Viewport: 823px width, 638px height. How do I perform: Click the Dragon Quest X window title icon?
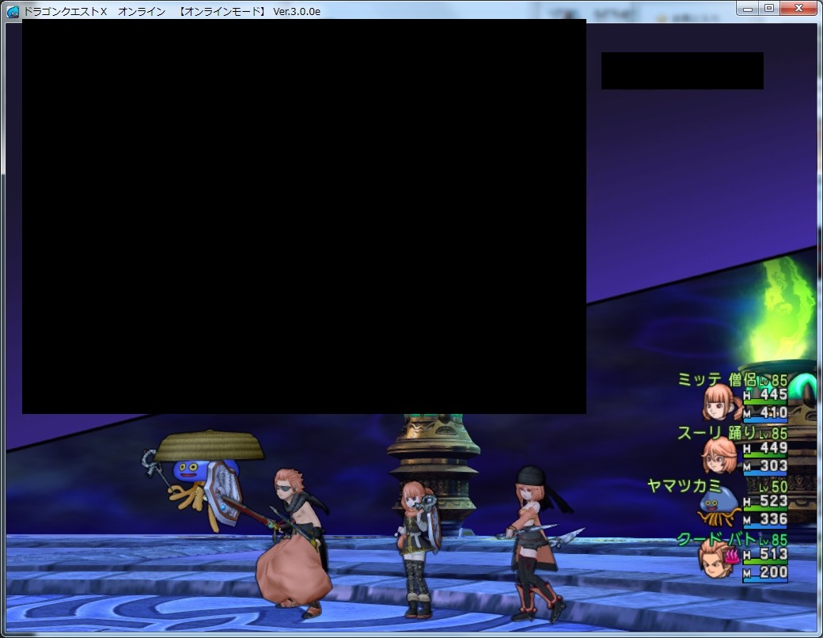pyautogui.click(x=13, y=11)
